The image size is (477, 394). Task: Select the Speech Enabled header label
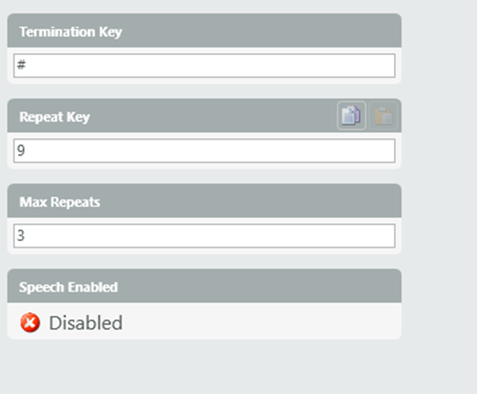click(68, 287)
